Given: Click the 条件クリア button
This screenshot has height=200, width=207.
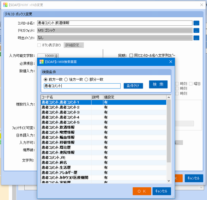Looking at the screenshot, I should tap(133, 86).
